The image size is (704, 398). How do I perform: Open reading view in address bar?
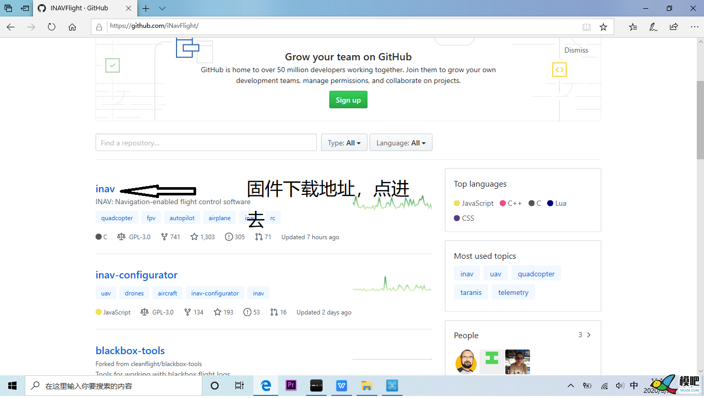586,27
